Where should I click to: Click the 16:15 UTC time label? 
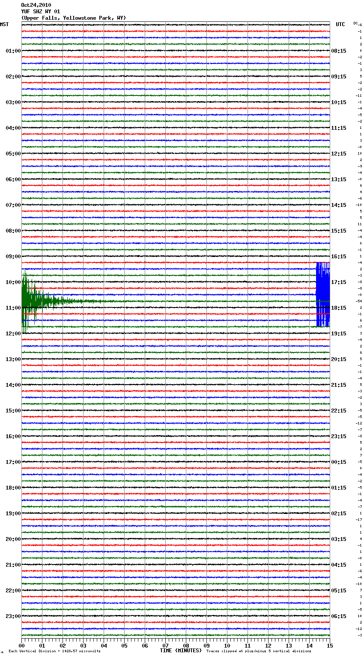pos(339,257)
